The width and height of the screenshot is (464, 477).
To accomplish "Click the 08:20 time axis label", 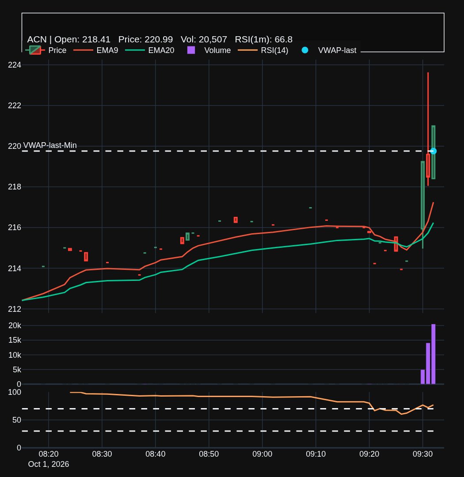I will tap(49, 454).
